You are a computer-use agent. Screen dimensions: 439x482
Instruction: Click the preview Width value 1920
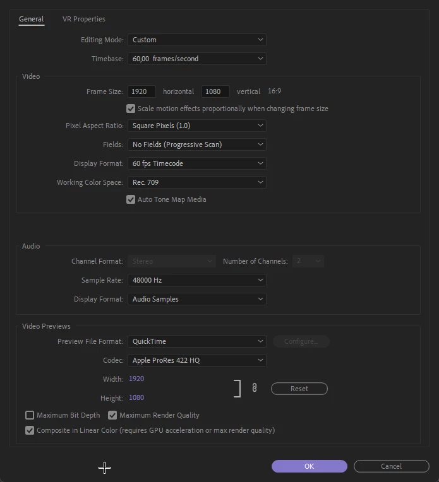click(136, 379)
